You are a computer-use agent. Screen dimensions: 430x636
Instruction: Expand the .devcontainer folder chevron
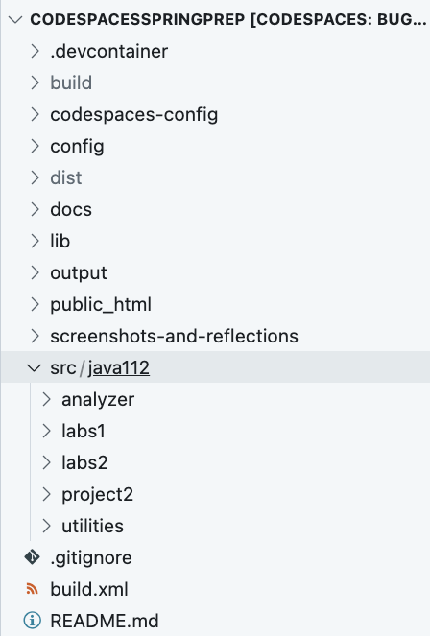35,51
